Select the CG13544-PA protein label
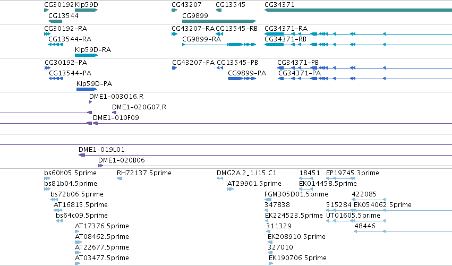The width and height of the screenshot is (452, 266). click(x=70, y=73)
